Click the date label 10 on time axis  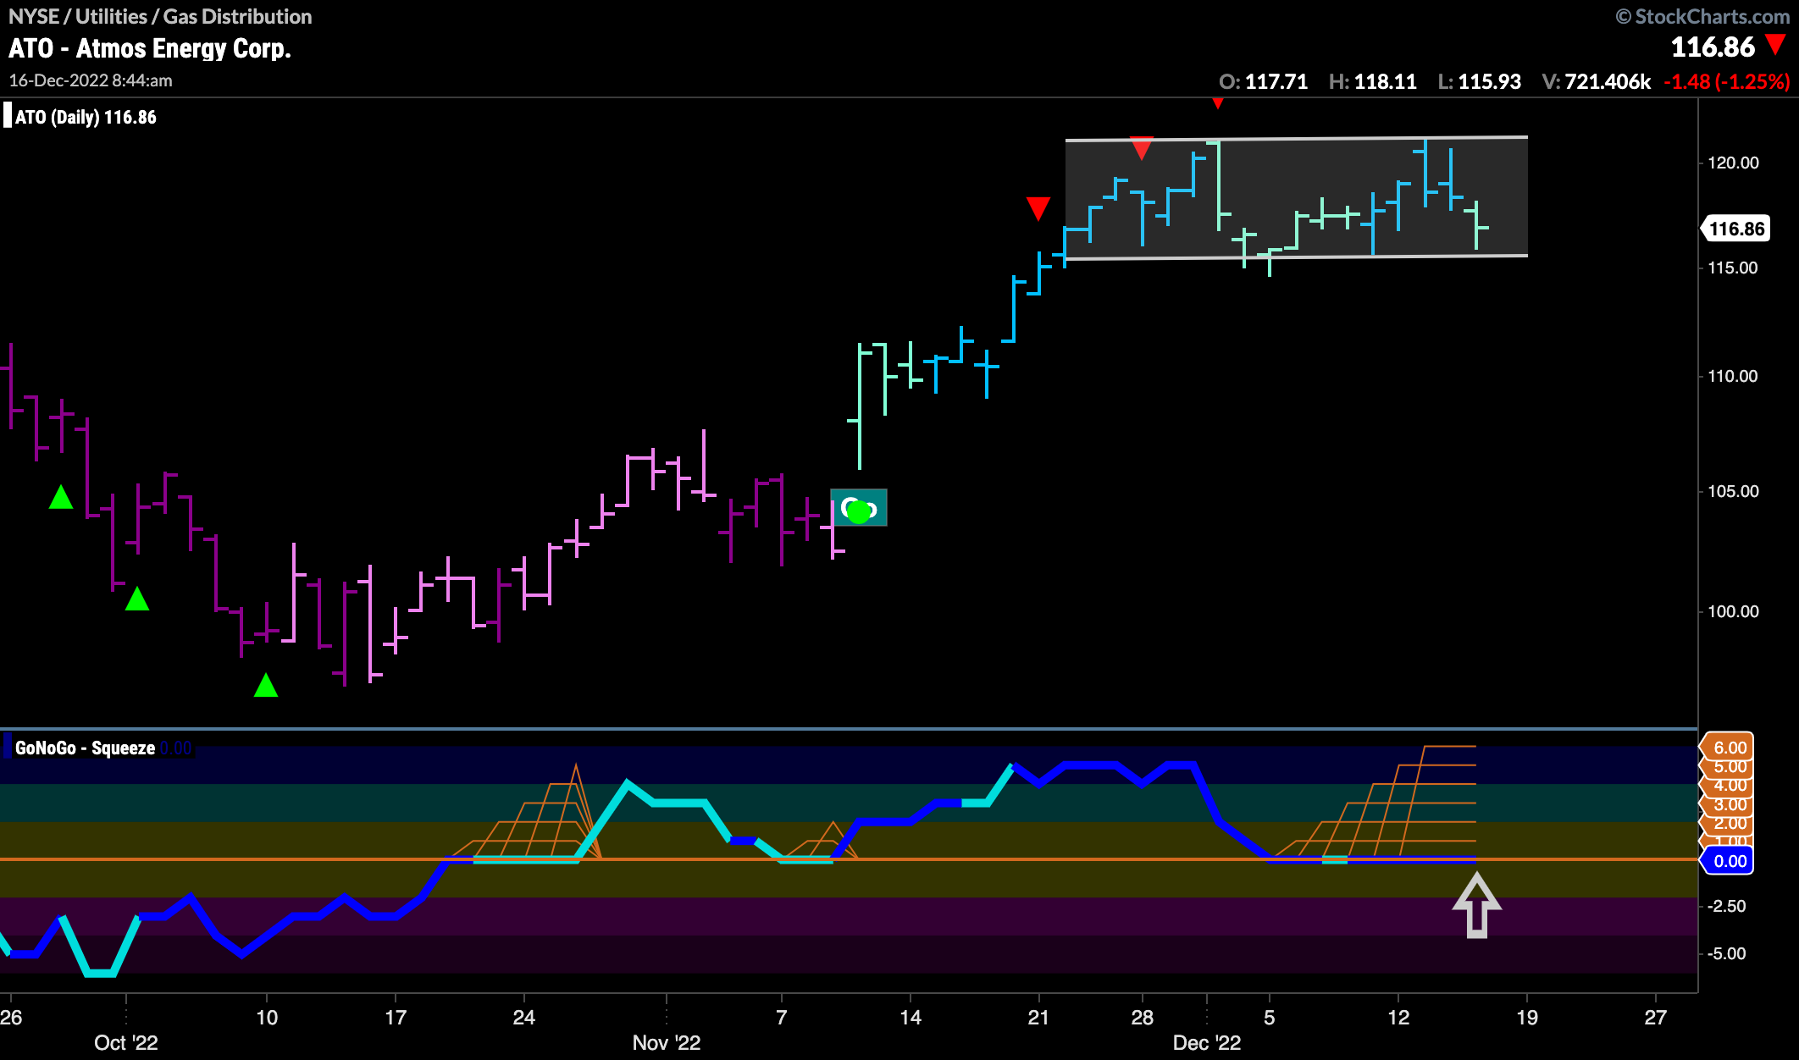click(267, 1017)
